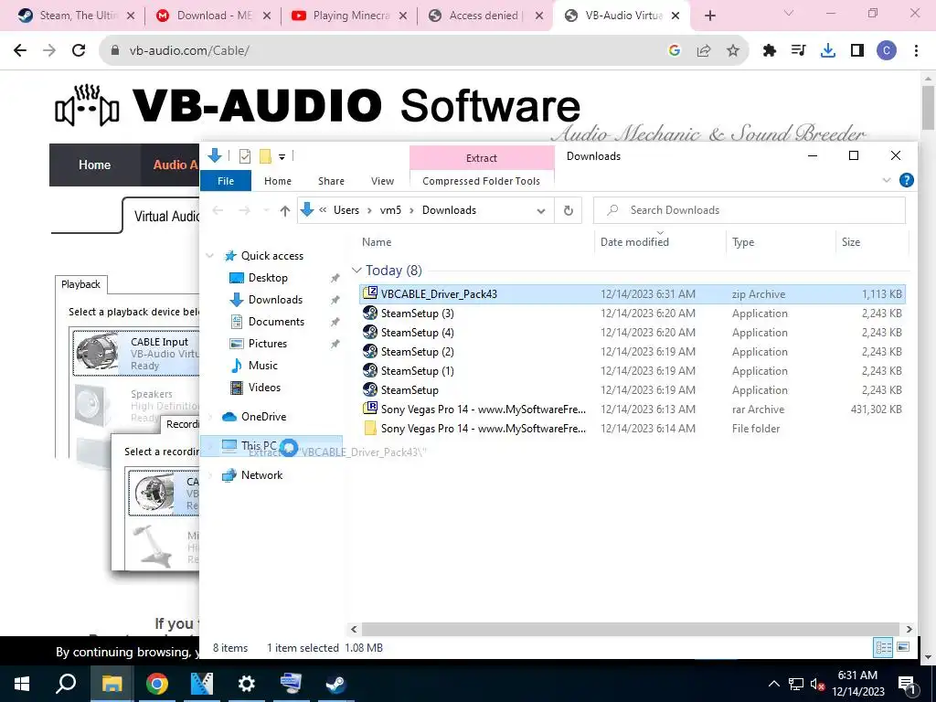
Task: Click muted volume icon in system tray
Action: [x=818, y=684]
